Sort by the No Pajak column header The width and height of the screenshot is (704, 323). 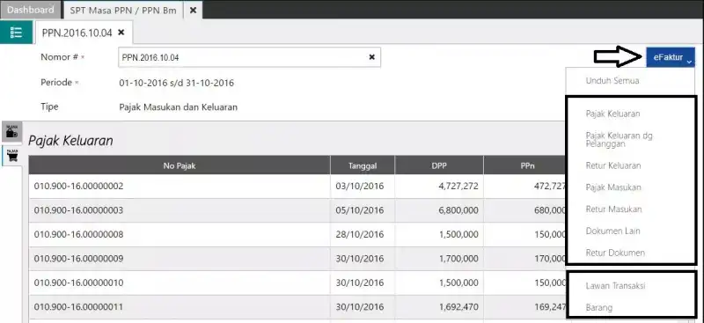pyautogui.click(x=180, y=165)
